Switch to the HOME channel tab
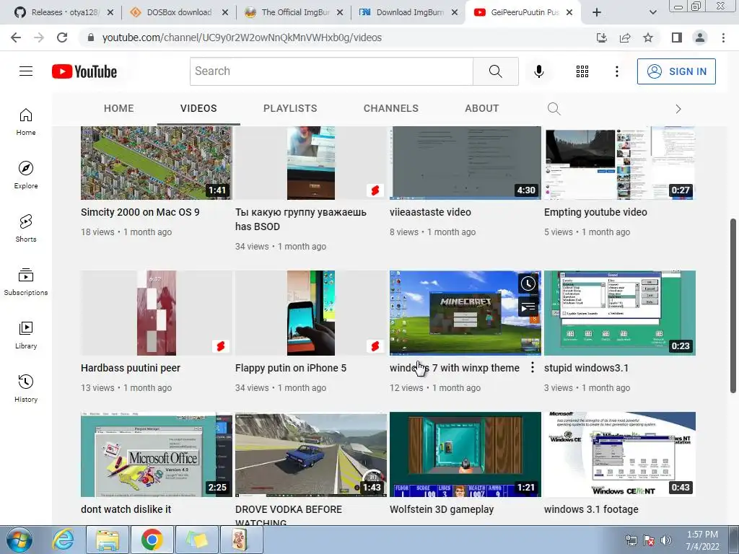The width and height of the screenshot is (739, 554). click(x=119, y=108)
